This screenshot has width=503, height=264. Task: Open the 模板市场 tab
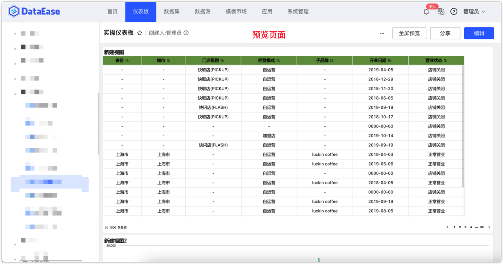pyautogui.click(x=236, y=12)
